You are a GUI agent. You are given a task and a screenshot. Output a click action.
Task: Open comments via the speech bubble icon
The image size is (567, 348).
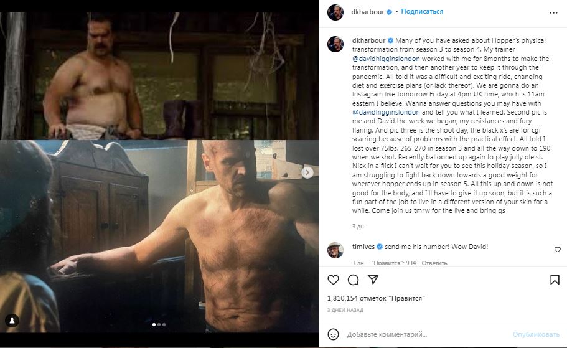point(353,280)
